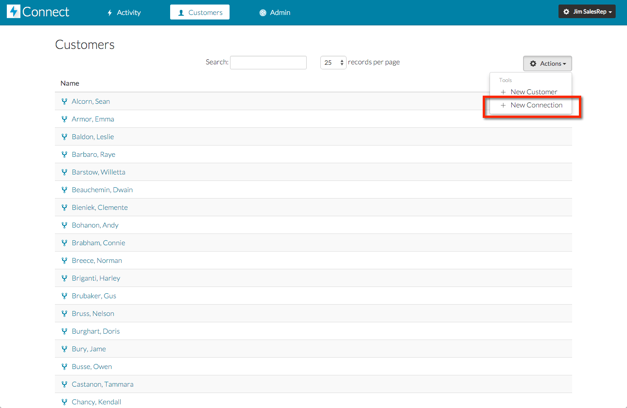This screenshot has height=408, width=627.
Task: Open customer Brabham, Connie
Action: click(98, 243)
